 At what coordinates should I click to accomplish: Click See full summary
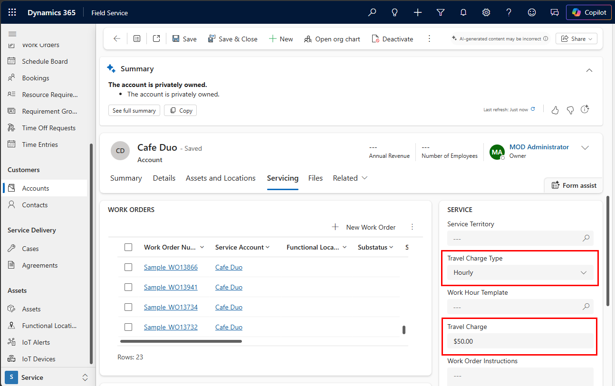click(134, 110)
